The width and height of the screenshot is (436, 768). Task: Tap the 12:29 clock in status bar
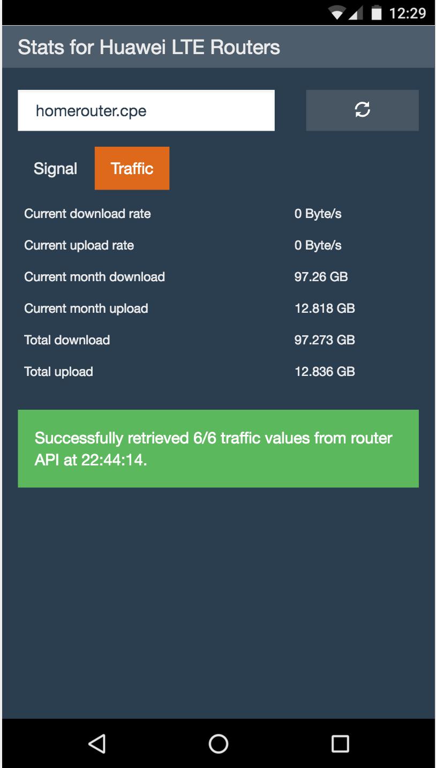pyautogui.click(x=407, y=13)
